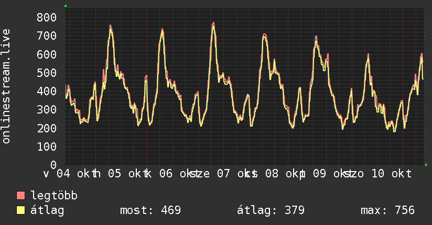Click the pink legtöbb legend swatch

pyautogui.click(x=20, y=195)
